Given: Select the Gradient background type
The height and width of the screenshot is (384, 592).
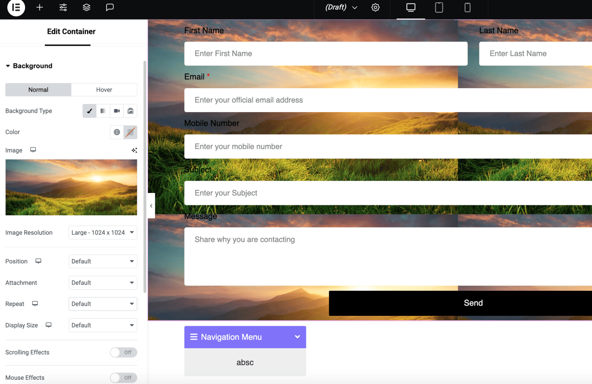Looking at the screenshot, I should (x=103, y=111).
